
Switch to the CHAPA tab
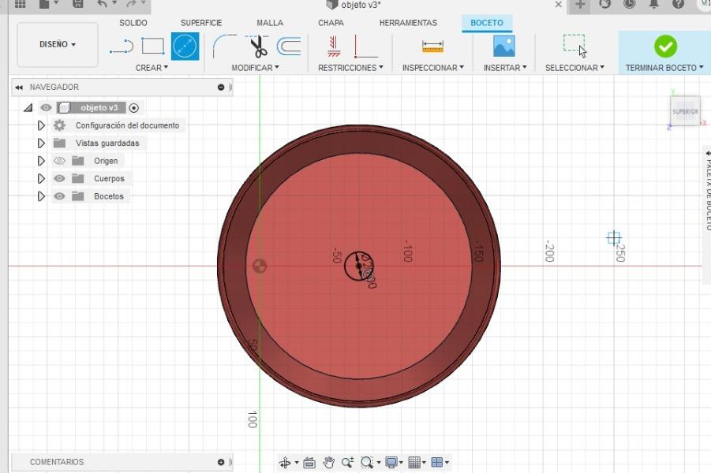point(331,23)
